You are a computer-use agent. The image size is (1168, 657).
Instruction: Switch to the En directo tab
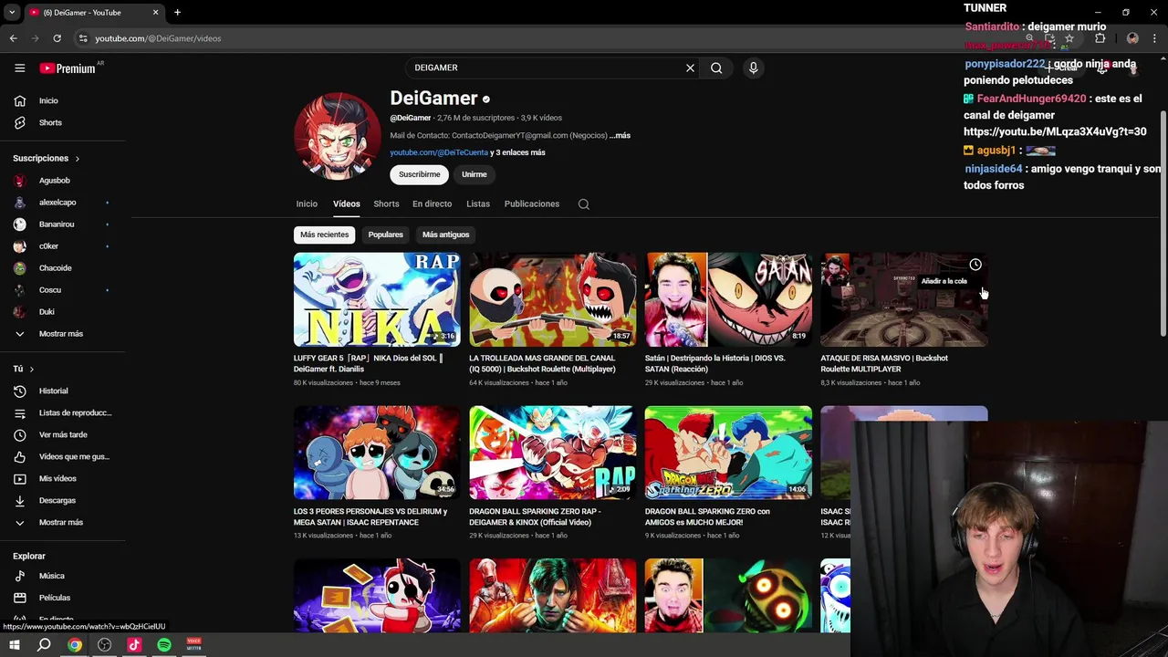(432, 203)
